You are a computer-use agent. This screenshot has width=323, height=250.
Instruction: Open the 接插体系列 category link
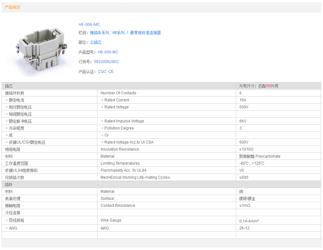coord(99,33)
